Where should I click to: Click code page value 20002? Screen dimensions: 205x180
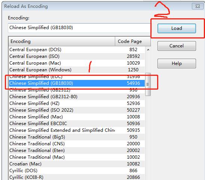pyautogui.click(x=133, y=150)
